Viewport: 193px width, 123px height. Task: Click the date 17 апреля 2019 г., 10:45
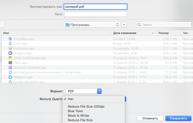130,68
